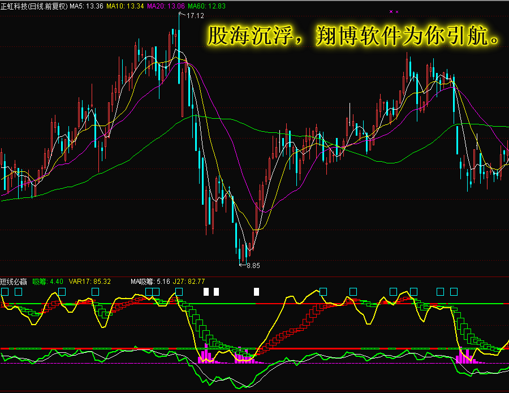Select the MA10: 13.34 indicator label
The image size is (509, 393).
click(125, 6)
